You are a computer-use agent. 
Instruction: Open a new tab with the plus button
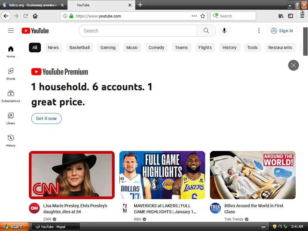(140, 5)
